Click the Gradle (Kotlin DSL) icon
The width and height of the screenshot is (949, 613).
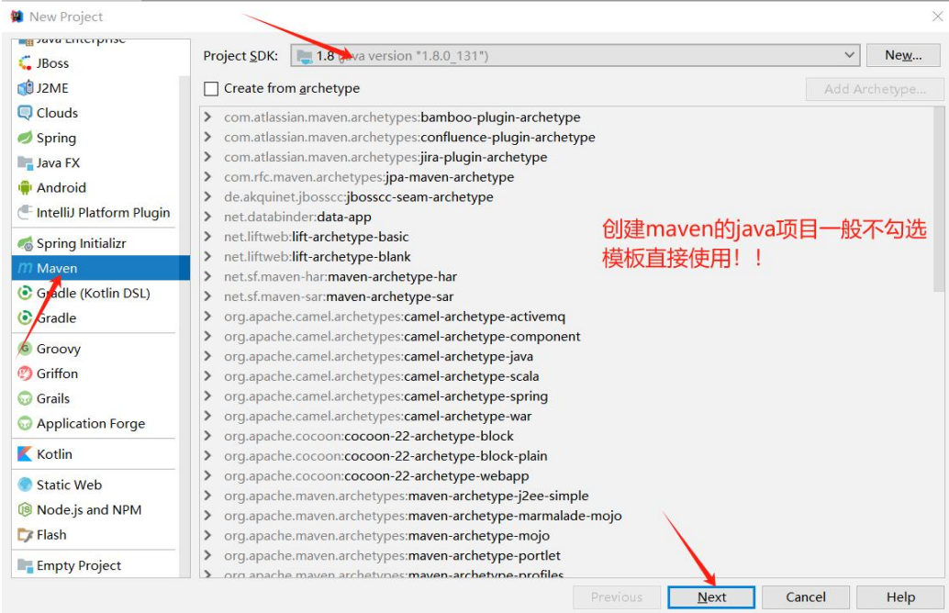point(25,293)
